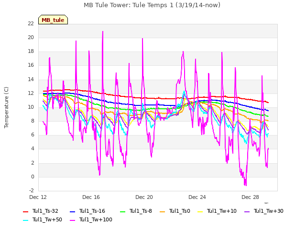306x229 pixels.
Task: Click the cyan Tul1_Tw+50 legend swatch
Action: click(25, 220)
